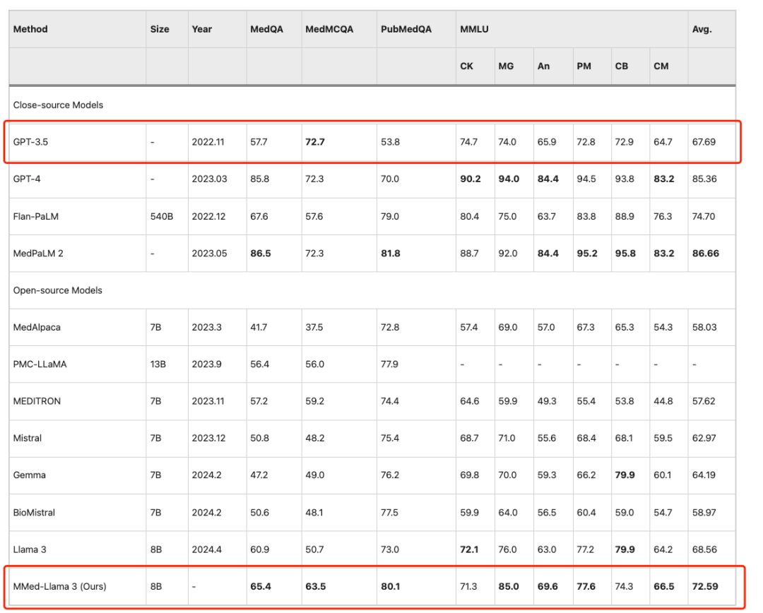Click MedPaLM 2's average 86.66
The image size is (763, 613).
[x=706, y=254]
